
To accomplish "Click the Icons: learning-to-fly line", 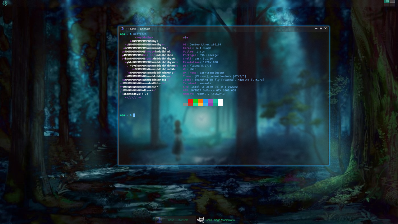I will click(x=224, y=80).
